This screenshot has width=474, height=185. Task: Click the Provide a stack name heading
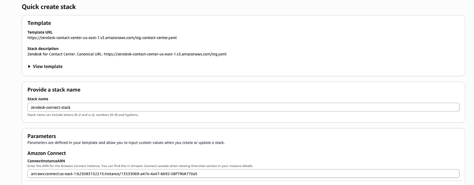[54, 90]
